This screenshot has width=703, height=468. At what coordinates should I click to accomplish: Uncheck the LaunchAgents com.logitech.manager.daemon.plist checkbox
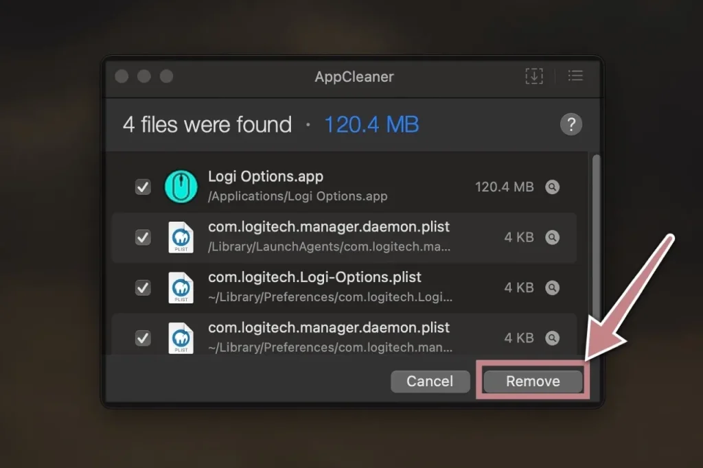point(143,237)
